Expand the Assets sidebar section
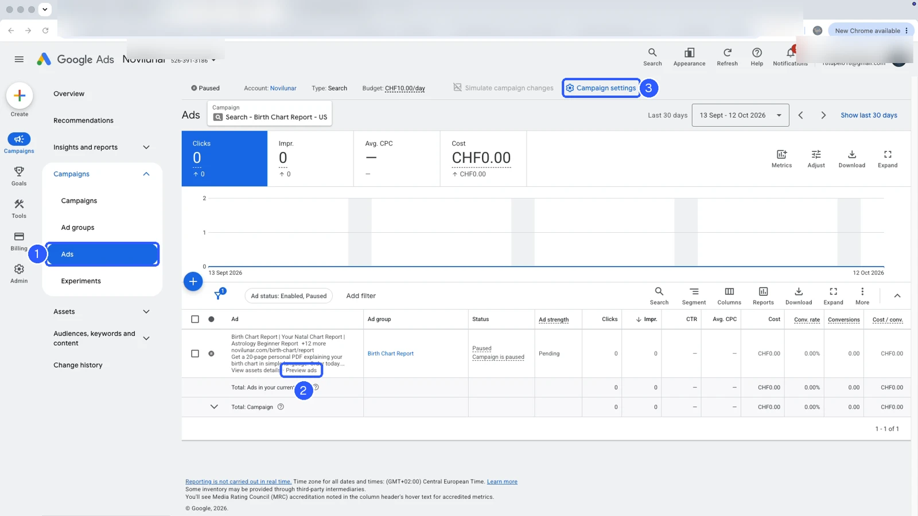 [x=146, y=311]
